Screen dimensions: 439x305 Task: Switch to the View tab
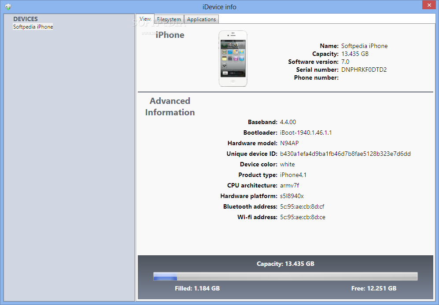click(x=145, y=19)
